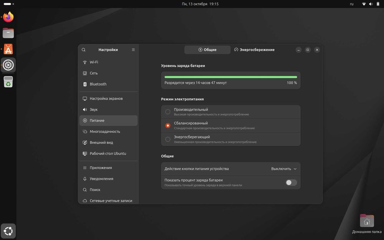Open Wi-Fi settings page
This screenshot has width=384, height=240.
coord(109,62)
